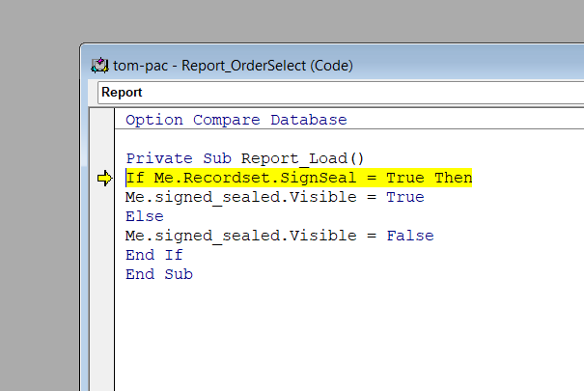Place cursor on End Sub line
584x391 pixels.
tap(159, 274)
